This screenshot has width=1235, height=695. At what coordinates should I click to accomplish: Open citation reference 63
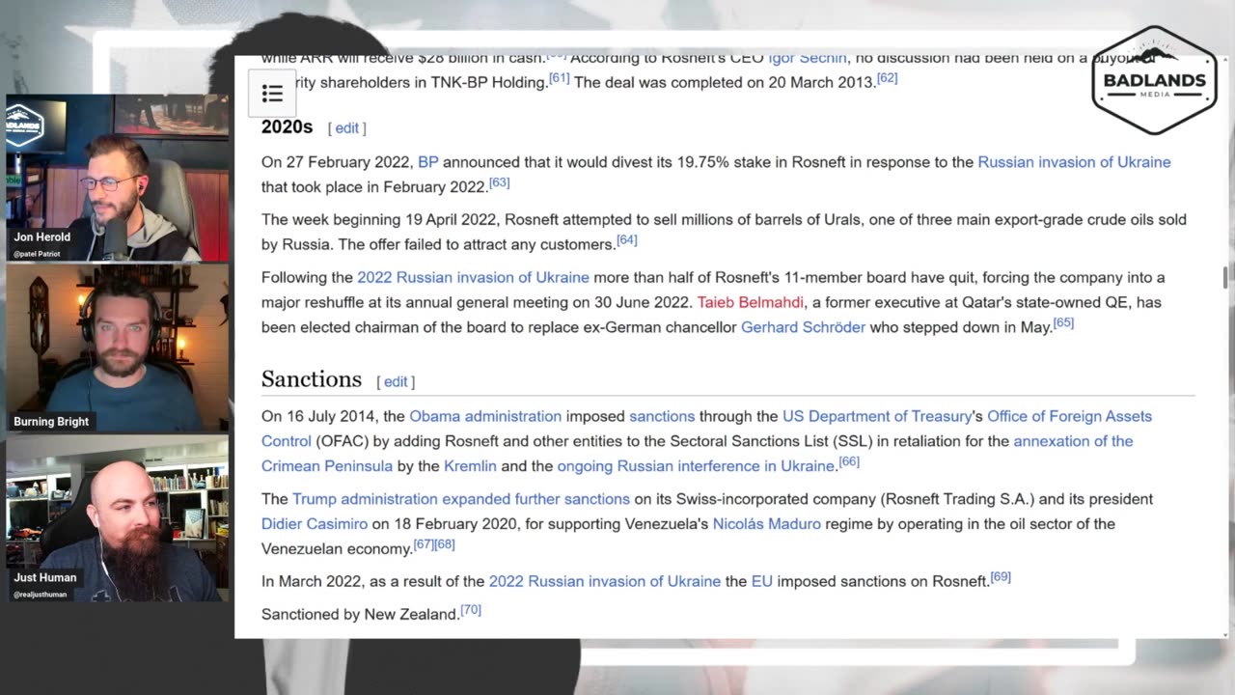[499, 182]
